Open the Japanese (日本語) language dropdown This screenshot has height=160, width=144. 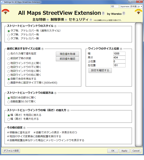tap(131, 6)
